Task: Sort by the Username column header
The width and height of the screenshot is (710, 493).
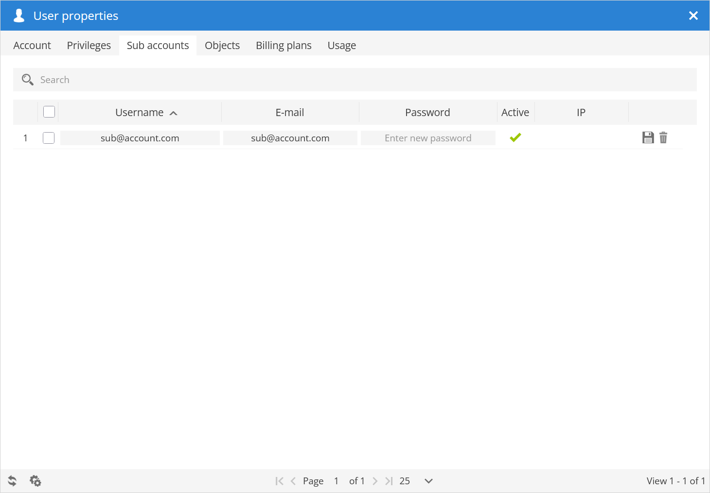Action: [140, 113]
